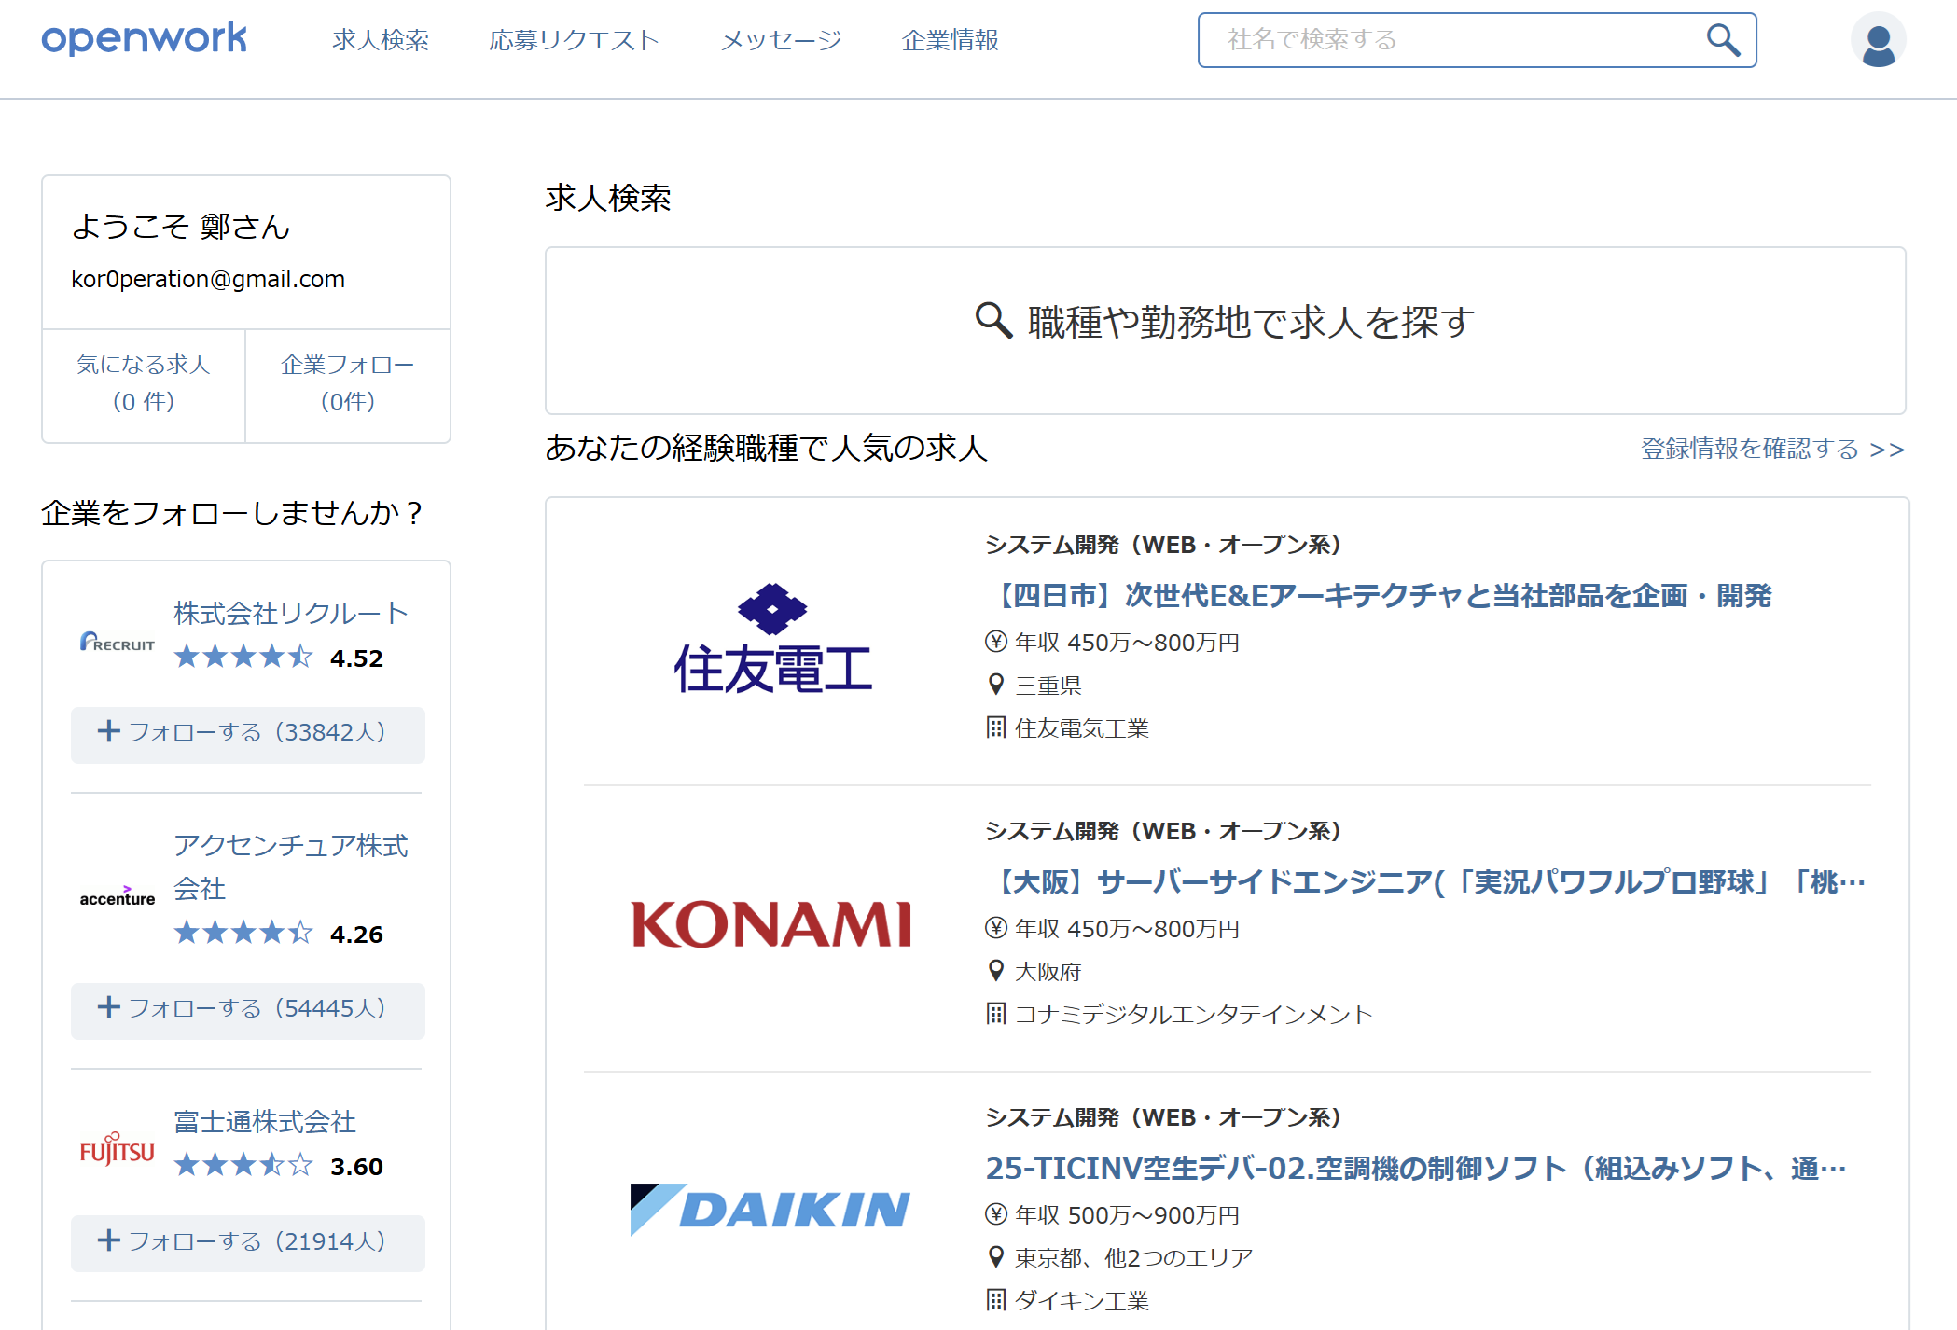Open the KONAMI logo thumbnail
Viewport: 1957px width, 1330px height.
[770, 925]
